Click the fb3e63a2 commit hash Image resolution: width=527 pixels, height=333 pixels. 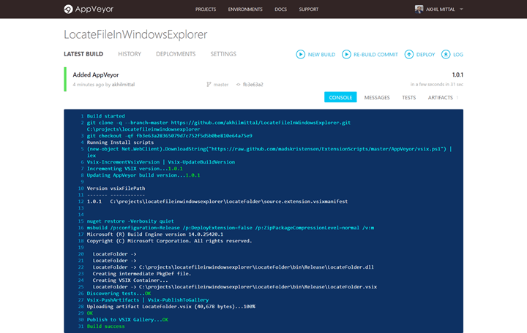click(x=253, y=85)
